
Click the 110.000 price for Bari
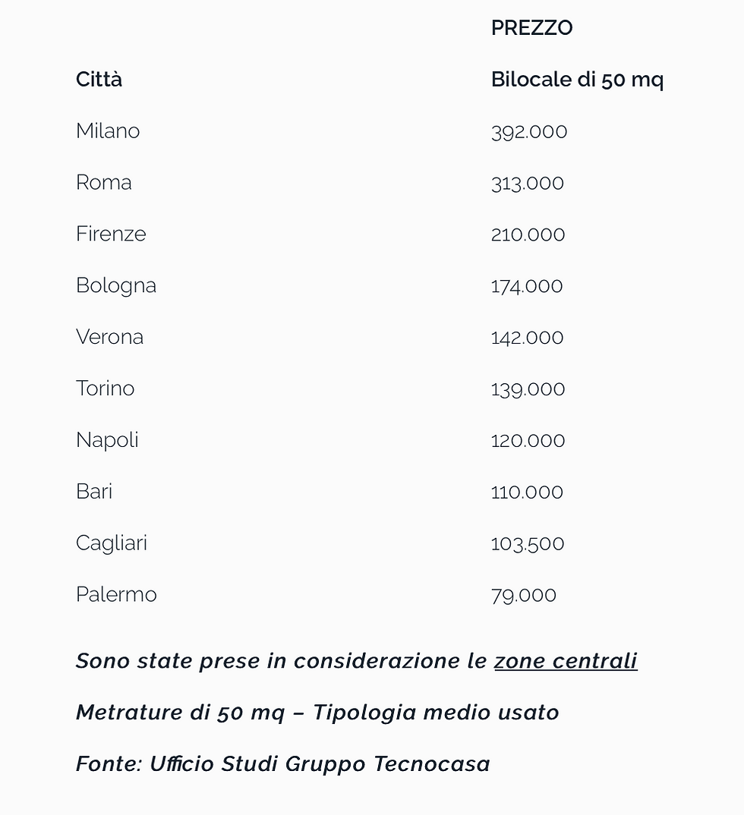click(527, 492)
